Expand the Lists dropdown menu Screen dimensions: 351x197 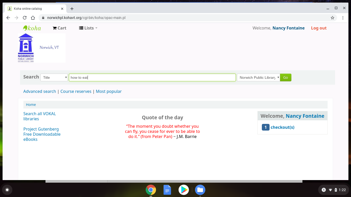click(88, 28)
